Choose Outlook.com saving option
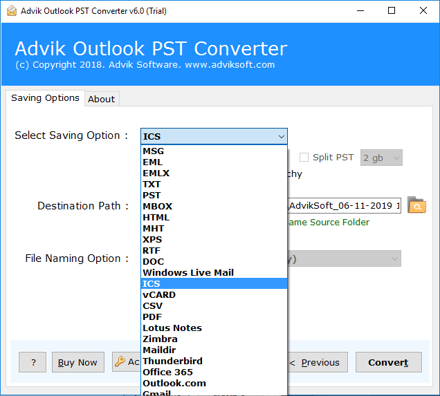 (x=214, y=384)
